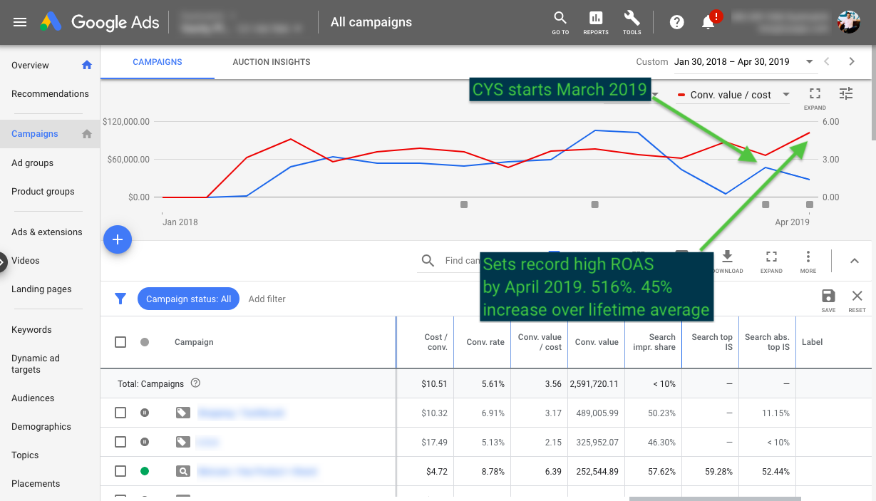The height and width of the screenshot is (501, 876).
Task: Click the home icon next to Overview
Action: point(87,65)
